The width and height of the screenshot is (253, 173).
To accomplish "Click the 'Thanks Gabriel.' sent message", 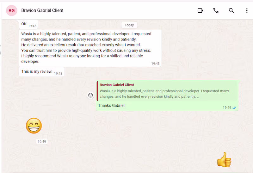I will 112,105.
